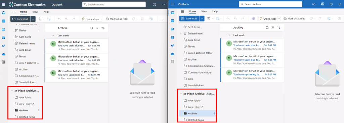Screen dimensions: 344x123
Task: Open Calendar from the blue Outlook window's rail
Action: [173, 21]
